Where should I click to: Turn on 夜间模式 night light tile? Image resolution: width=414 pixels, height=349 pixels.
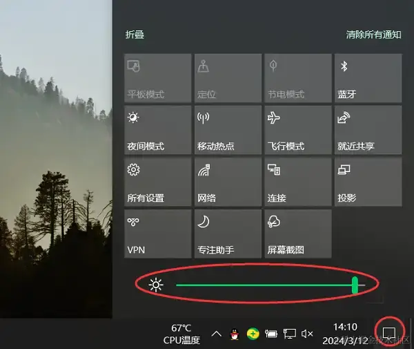157,130
